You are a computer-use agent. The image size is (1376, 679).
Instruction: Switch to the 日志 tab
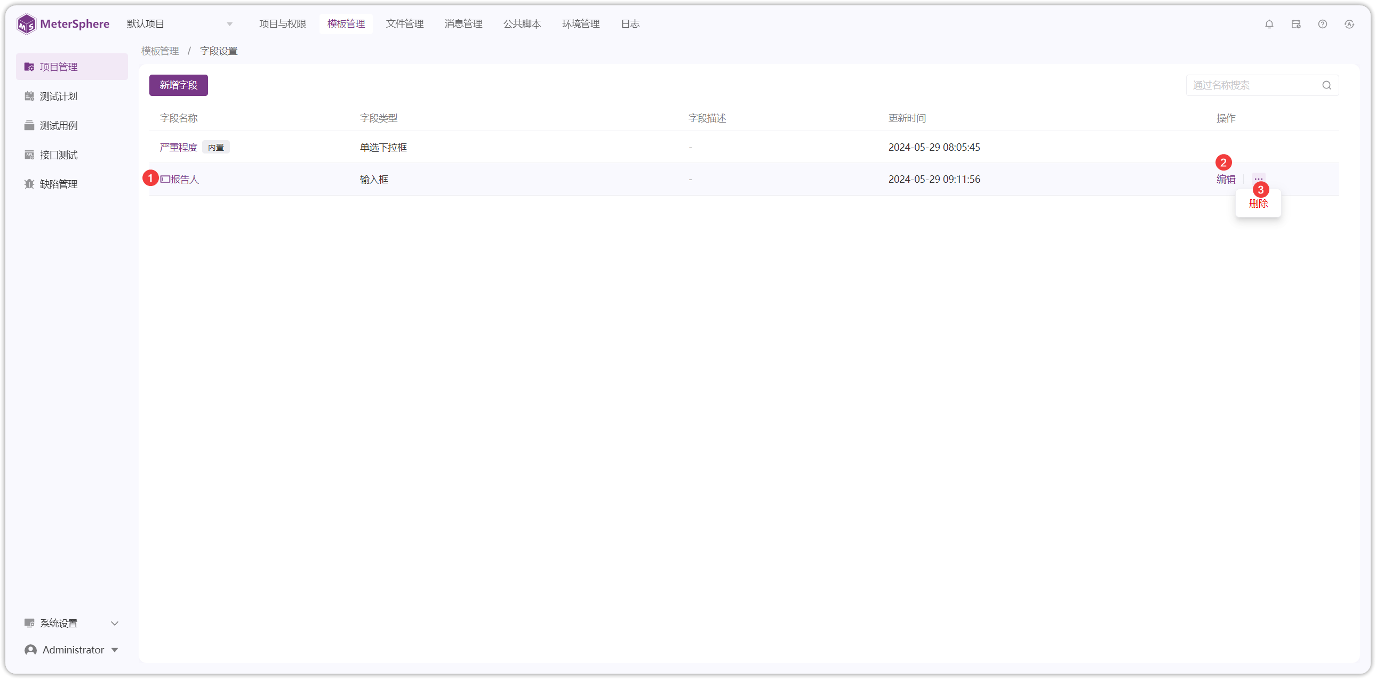[630, 24]
